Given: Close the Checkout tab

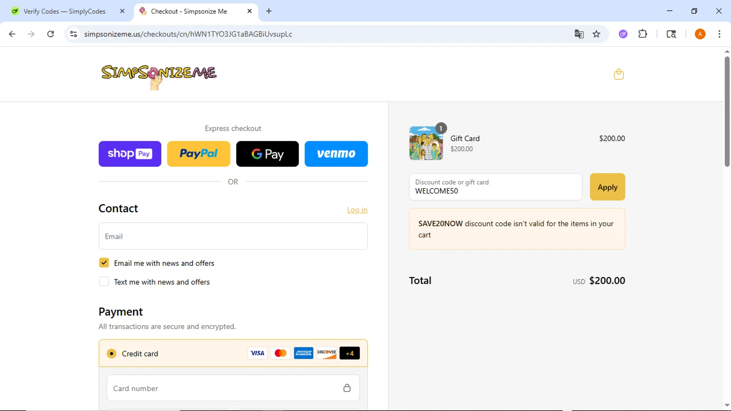Looking at the screenshot, I should pyautogui.click(x=250, y=11).
